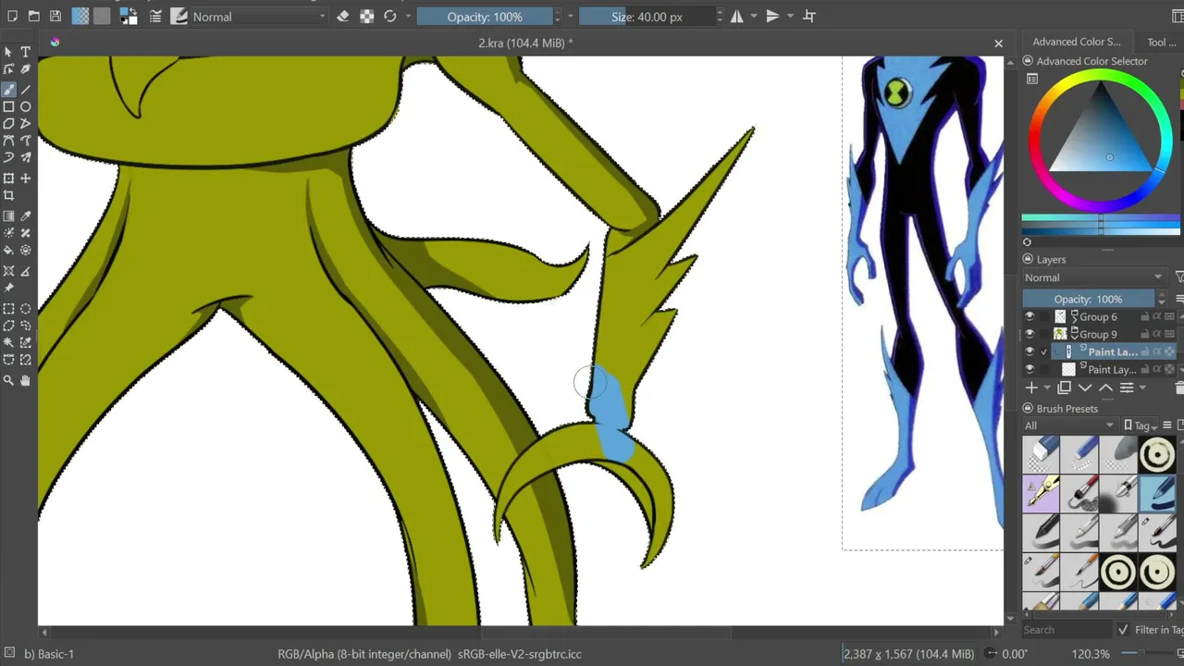Open the brush tag filter All dropdown

(x=1071, y=425)
